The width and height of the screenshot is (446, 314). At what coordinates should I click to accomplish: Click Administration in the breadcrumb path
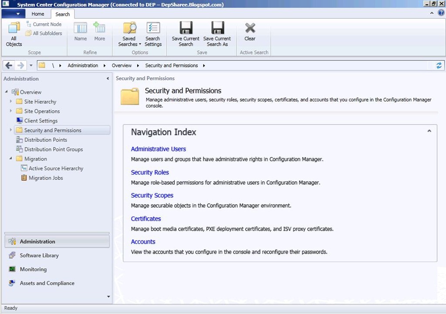coord(83,66)
